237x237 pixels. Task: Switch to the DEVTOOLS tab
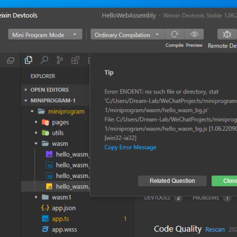tap(157, 198)
